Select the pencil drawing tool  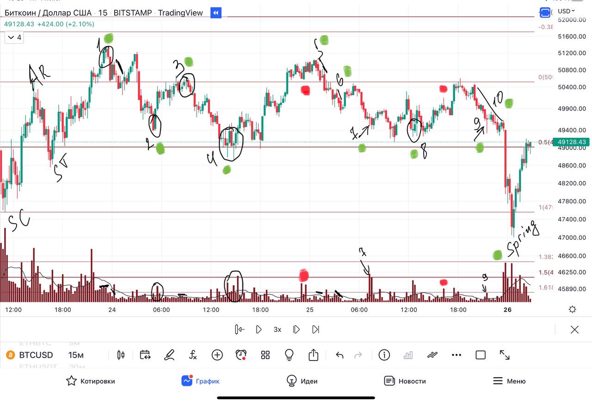pyautogui.click(x=169, y=355)
